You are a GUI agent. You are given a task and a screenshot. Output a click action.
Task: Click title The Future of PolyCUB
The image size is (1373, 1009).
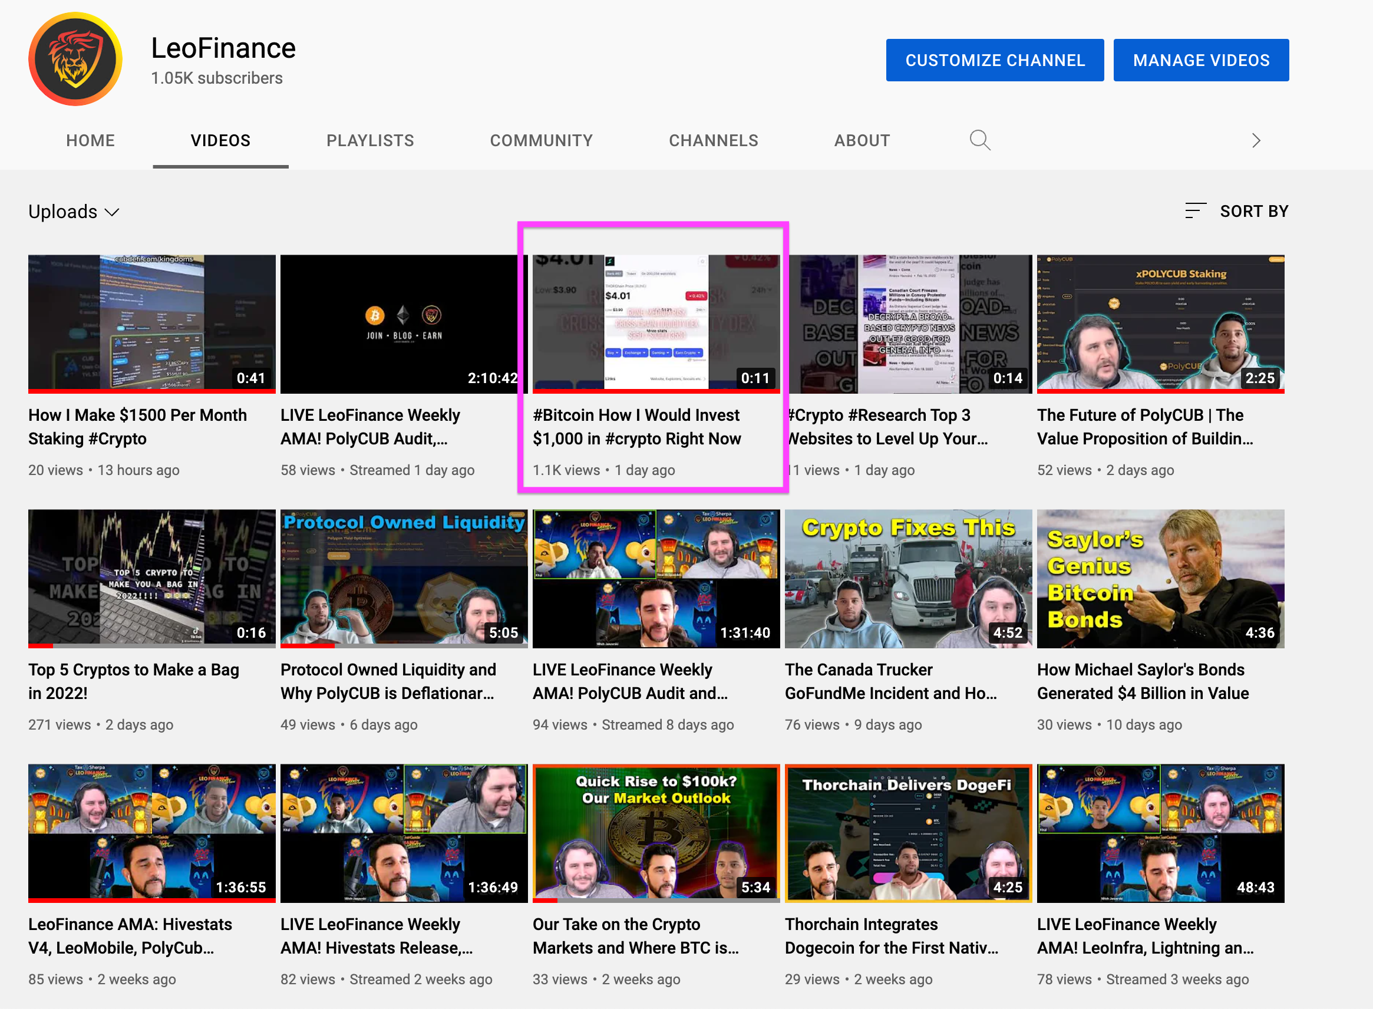point(1145,426)
